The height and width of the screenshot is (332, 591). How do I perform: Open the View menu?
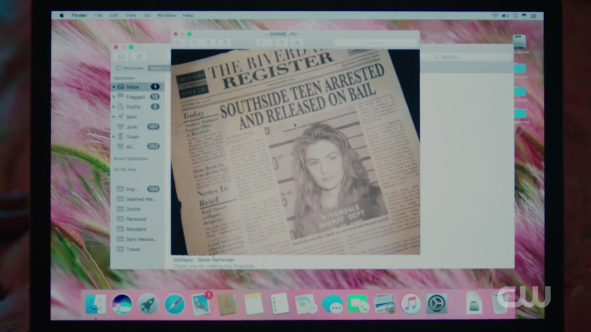pos(131,16)
